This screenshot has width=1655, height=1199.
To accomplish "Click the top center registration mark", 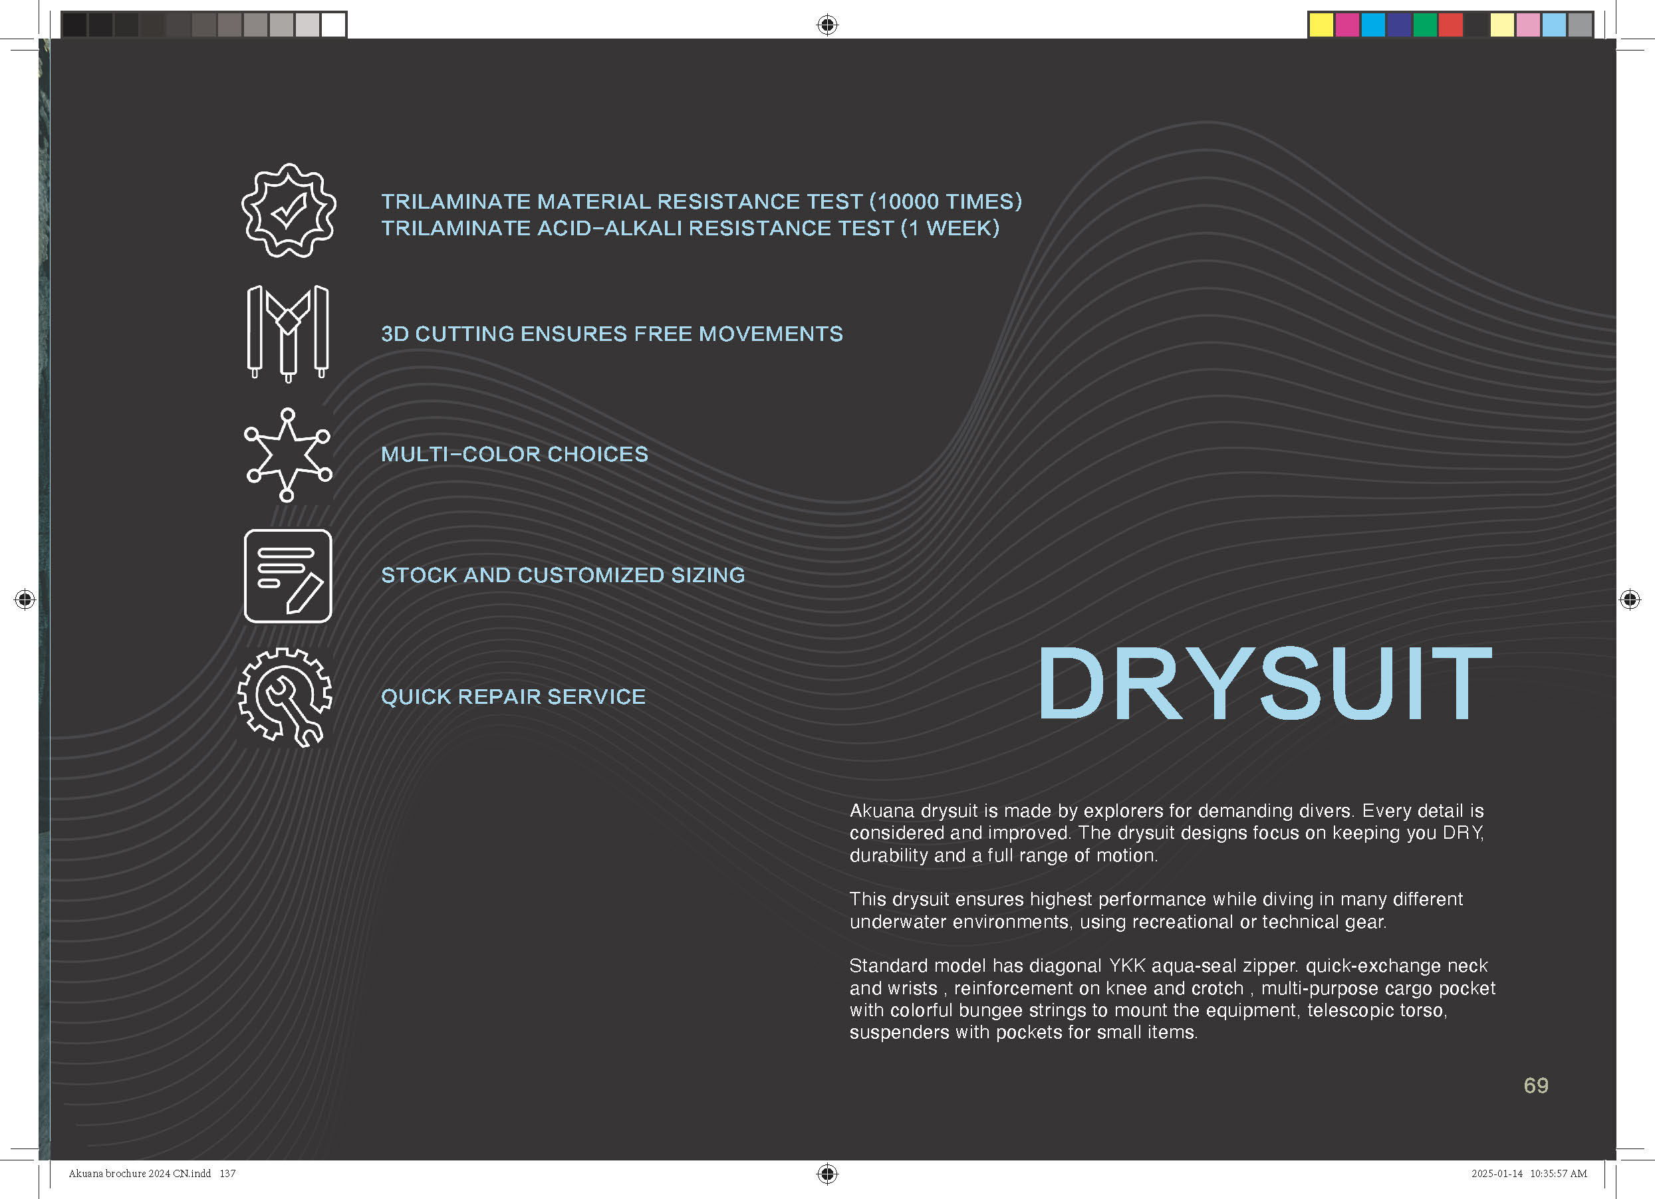I will pos(827,25).
